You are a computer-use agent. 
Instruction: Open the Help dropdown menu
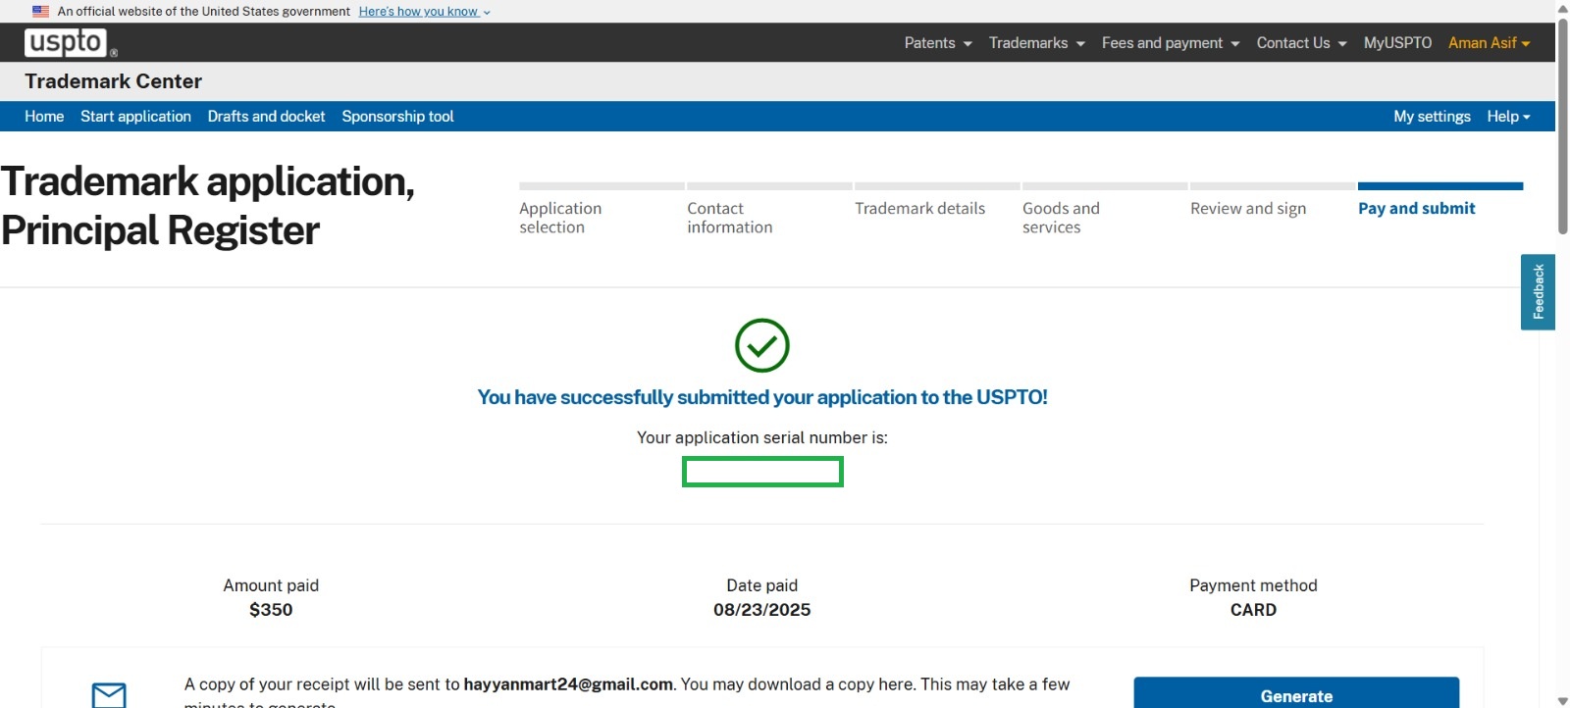(1508, 117)
